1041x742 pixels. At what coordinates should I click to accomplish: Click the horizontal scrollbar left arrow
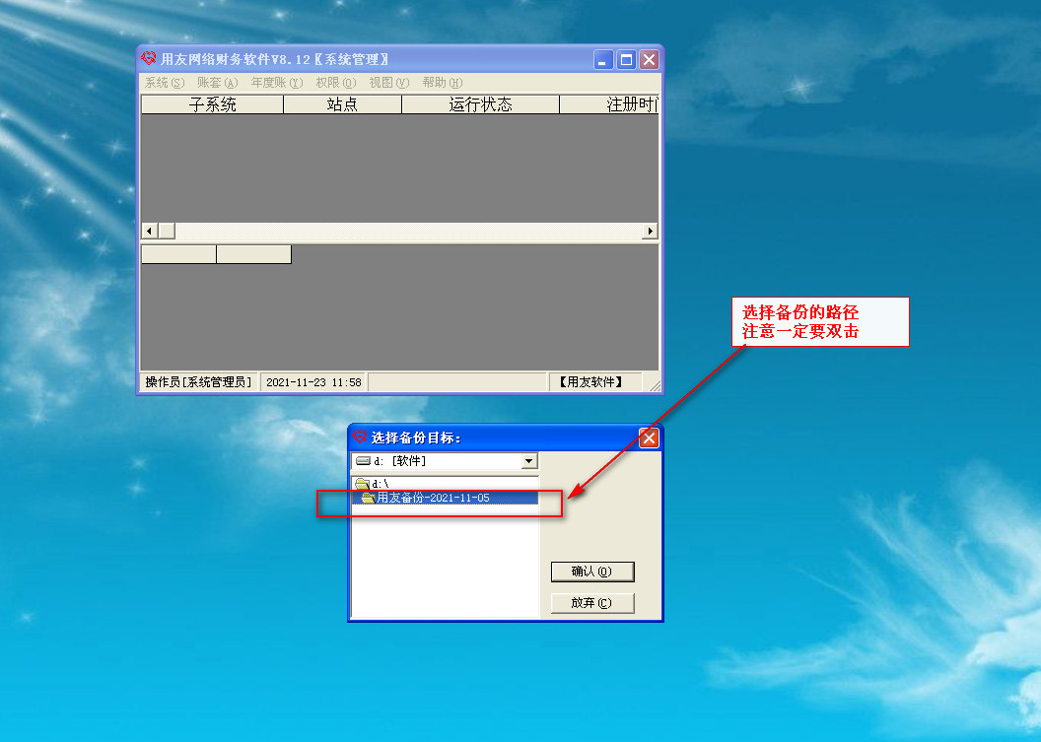point(149,231)
